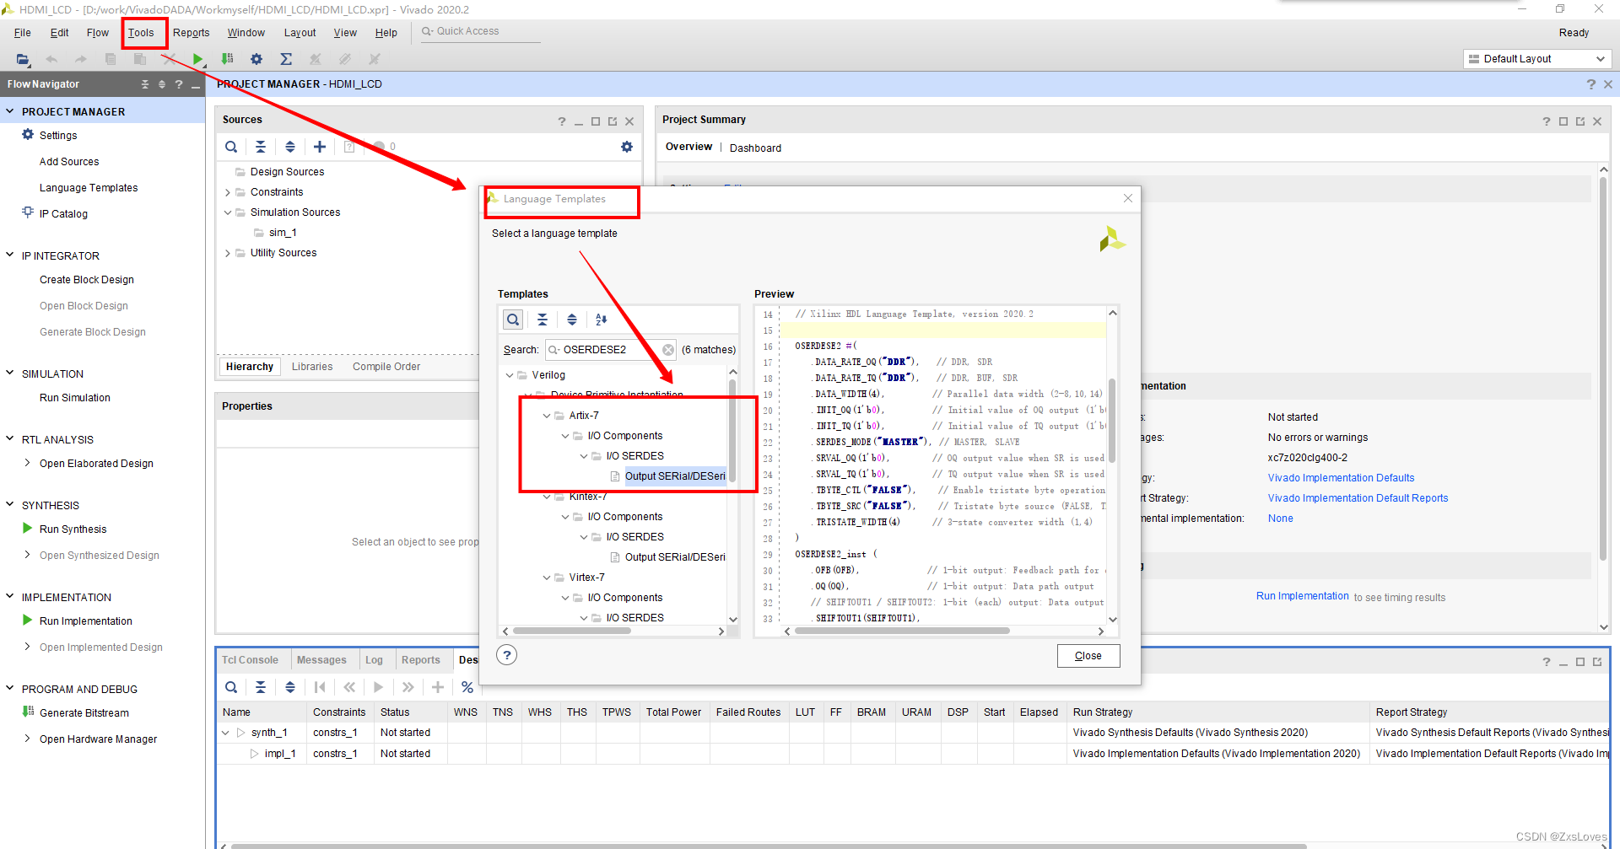Switch to the Compile Order tab

click(x=386, y=367)
